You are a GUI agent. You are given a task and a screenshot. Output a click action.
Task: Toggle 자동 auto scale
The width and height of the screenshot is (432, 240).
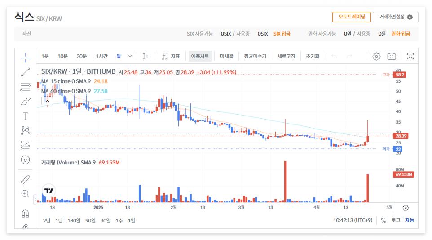410,220
